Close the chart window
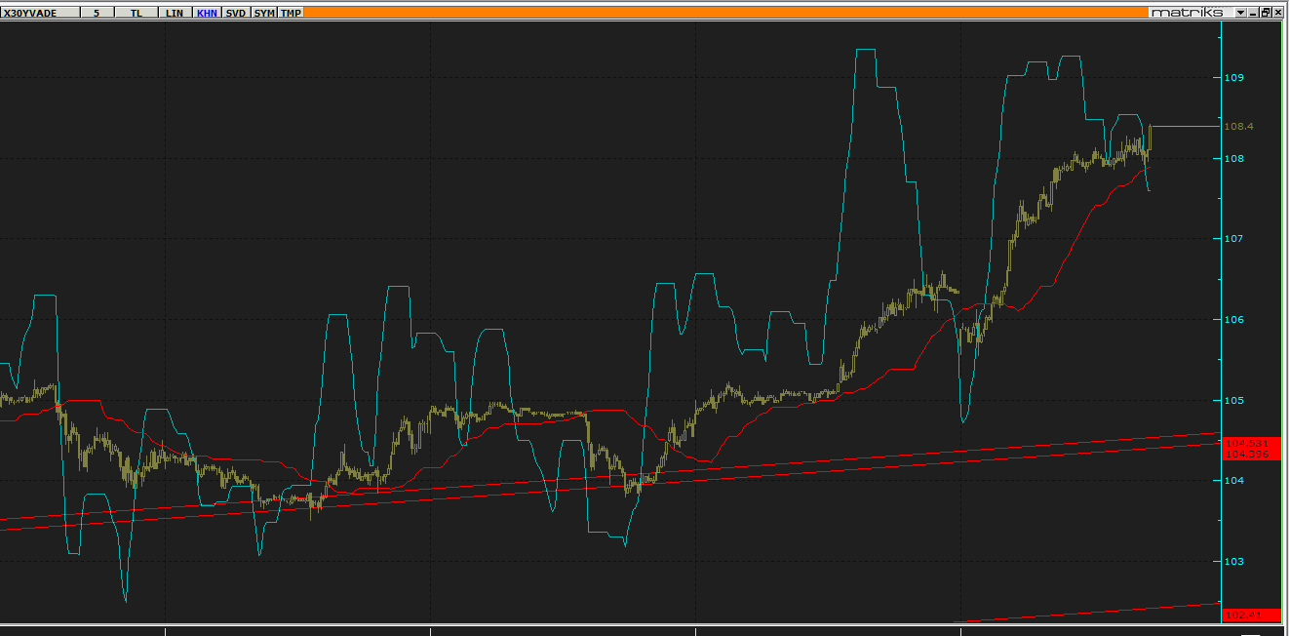 pyautogui.click(x=1277, y=13)
